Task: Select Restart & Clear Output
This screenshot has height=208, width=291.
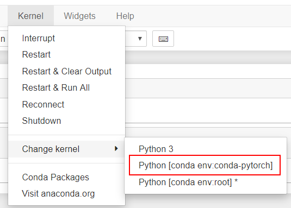Action: tap(66, 71)
